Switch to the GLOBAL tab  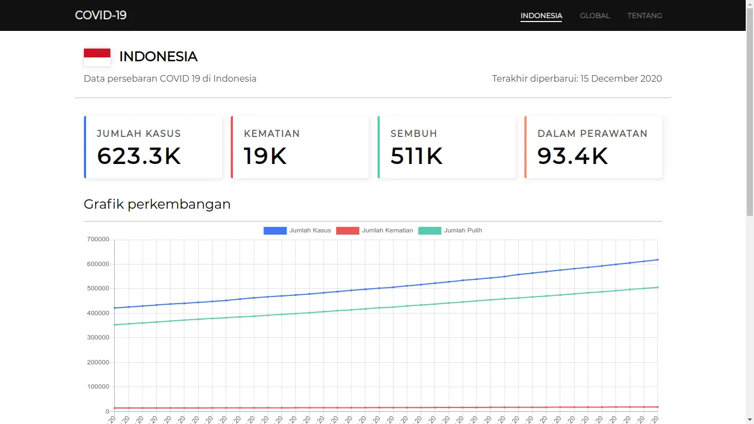pos(594,15)
